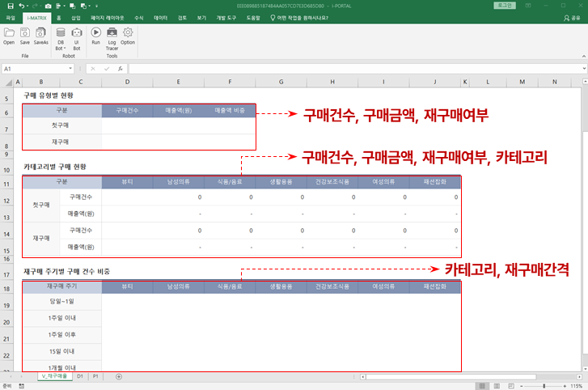Viewport: 588px width, 390px height.
Task: Click the 구매건수 header cell in row 6
Action: click(x=127, y=111)
